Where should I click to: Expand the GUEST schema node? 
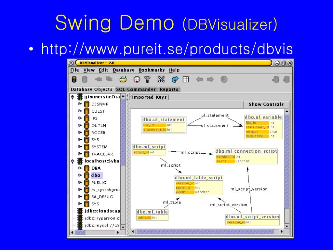(80, 111)
